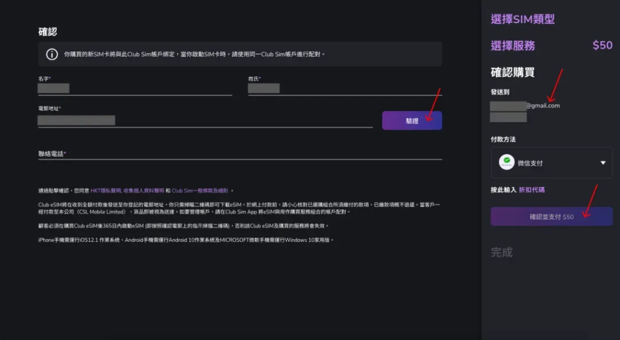Image resolution: width=620 pixels, height=340 pixels.
Task: Click into the 電郵地址 email field
Action: coord(205,120)
